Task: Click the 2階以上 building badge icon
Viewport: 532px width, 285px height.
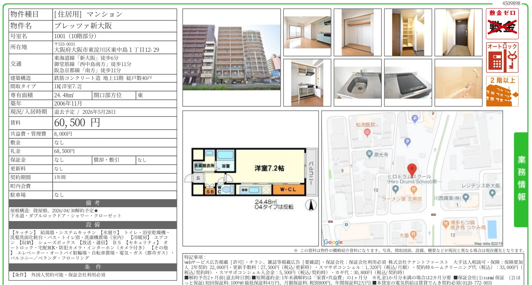Action: point(502,91)
